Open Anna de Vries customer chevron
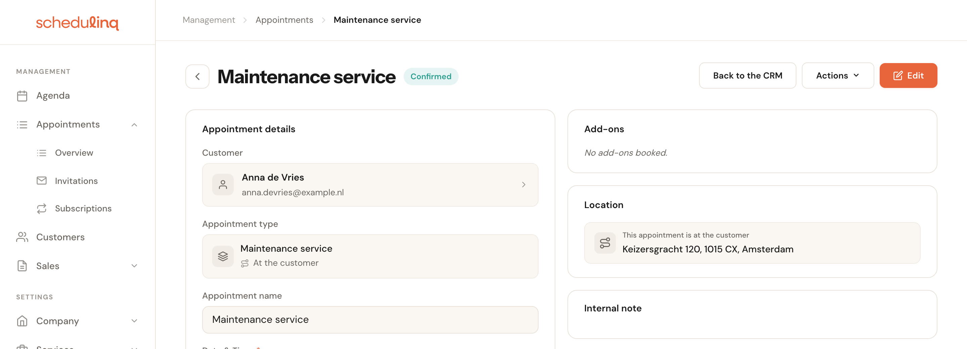 point(524,185)
